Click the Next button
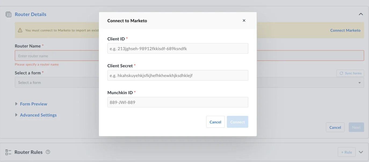This screenshot has width=369, height=162. (356, 127)
